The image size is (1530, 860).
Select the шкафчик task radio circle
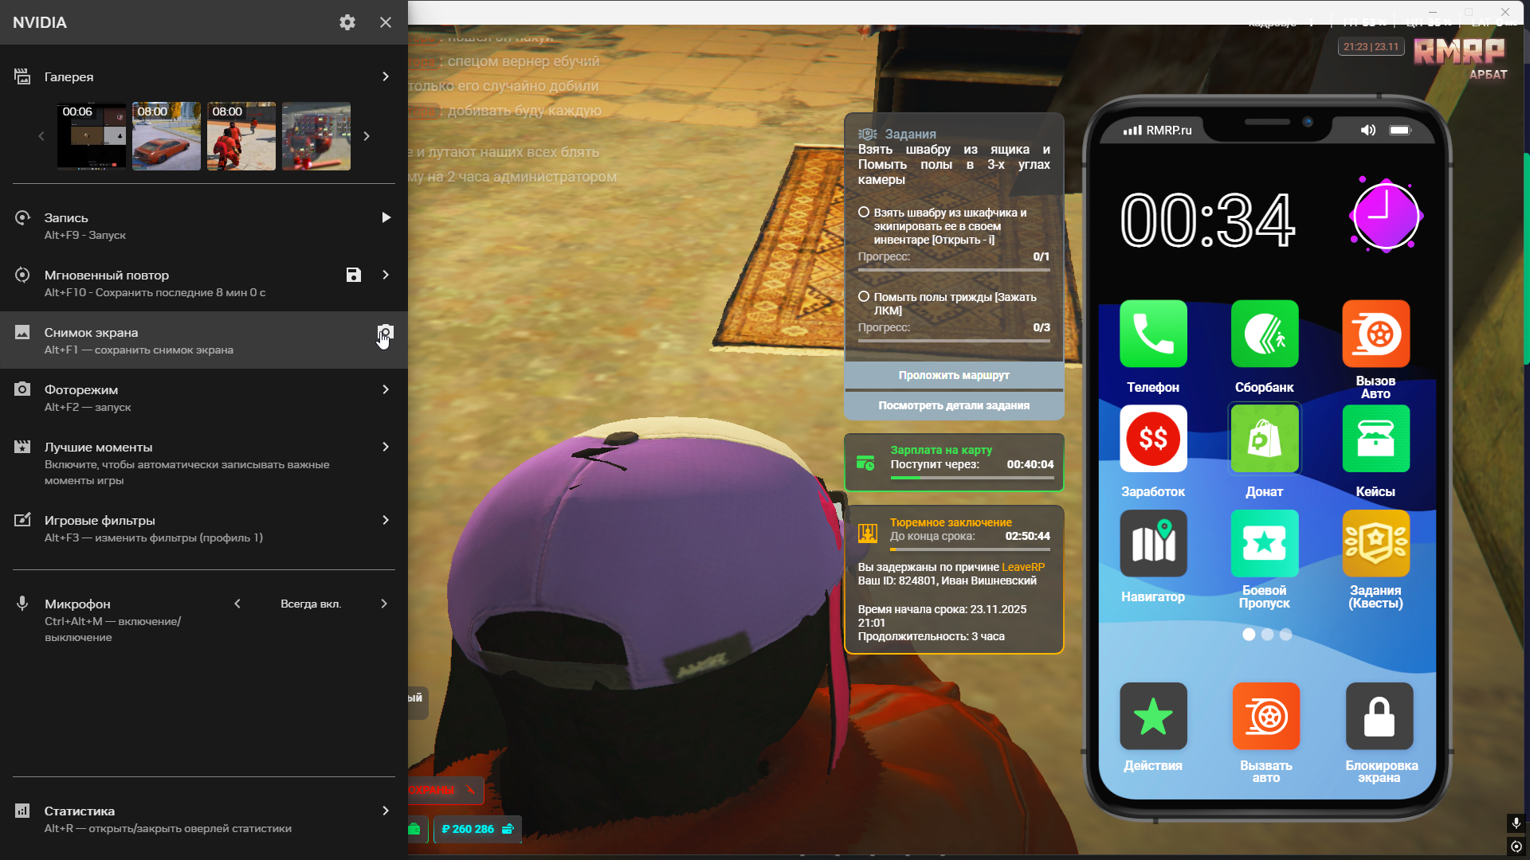click(x=863, y=213)
